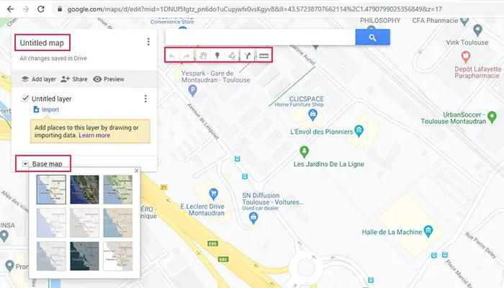The image size is (504, 288).
Task: Select the Add marker pin tool
Action: coord(217,55)
